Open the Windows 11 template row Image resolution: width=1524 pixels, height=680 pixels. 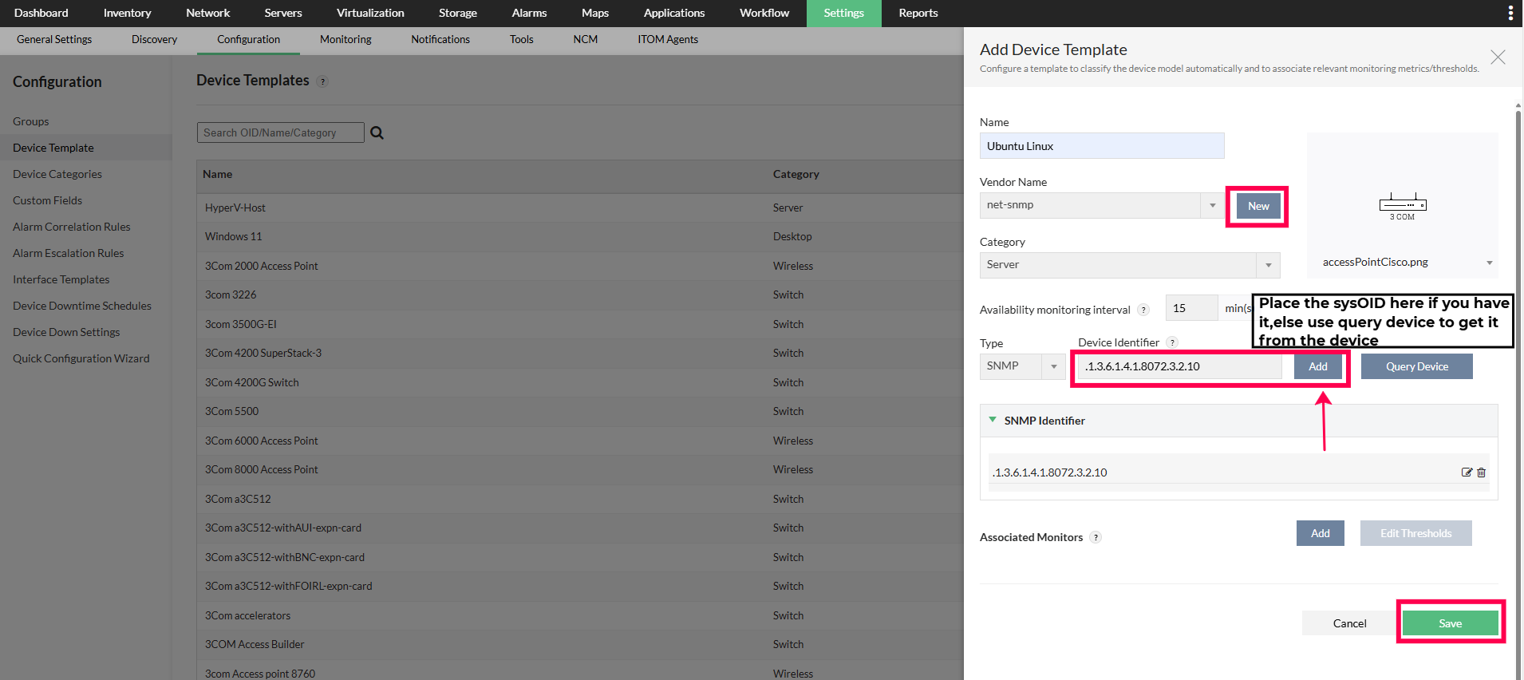tap(580, 236)
